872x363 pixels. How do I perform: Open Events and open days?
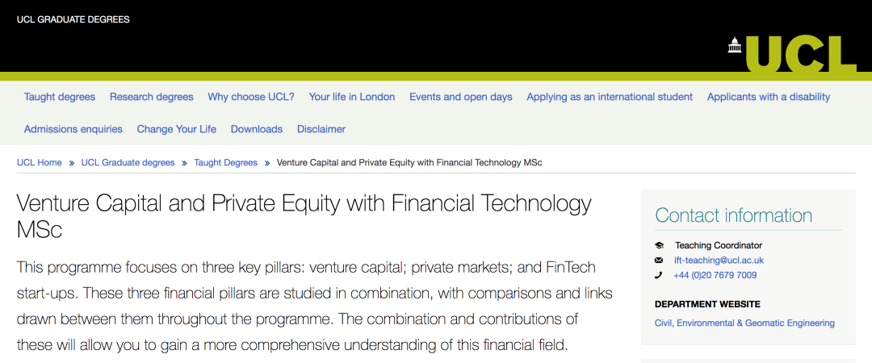click(x=461, y=97)
